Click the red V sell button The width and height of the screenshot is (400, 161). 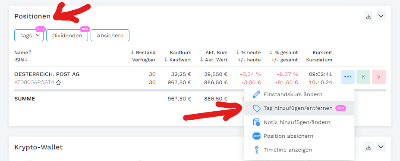(379, 77)
